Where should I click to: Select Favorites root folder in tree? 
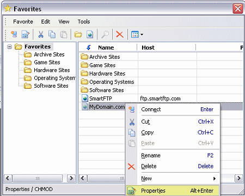click(x=38, y=47)
